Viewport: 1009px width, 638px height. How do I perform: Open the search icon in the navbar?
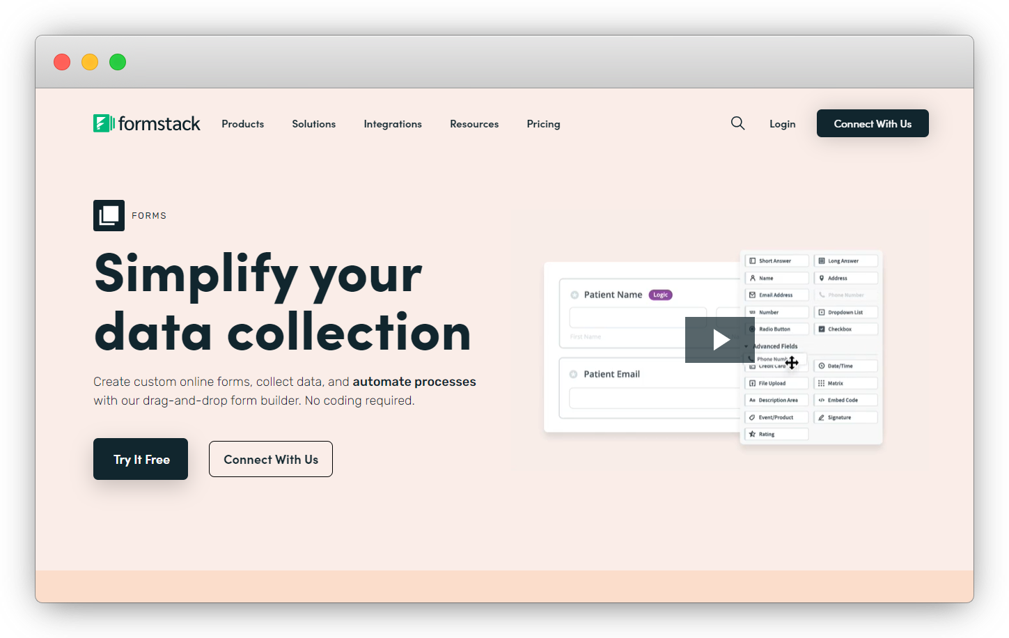coord(737,123)
